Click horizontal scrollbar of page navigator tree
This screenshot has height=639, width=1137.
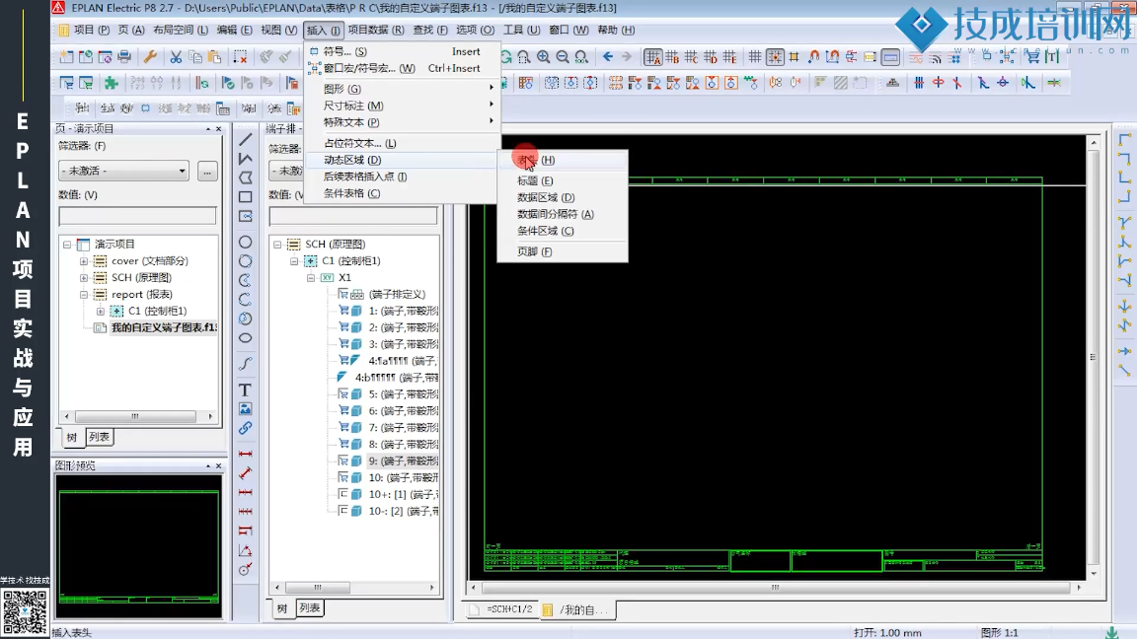point(138,416)
